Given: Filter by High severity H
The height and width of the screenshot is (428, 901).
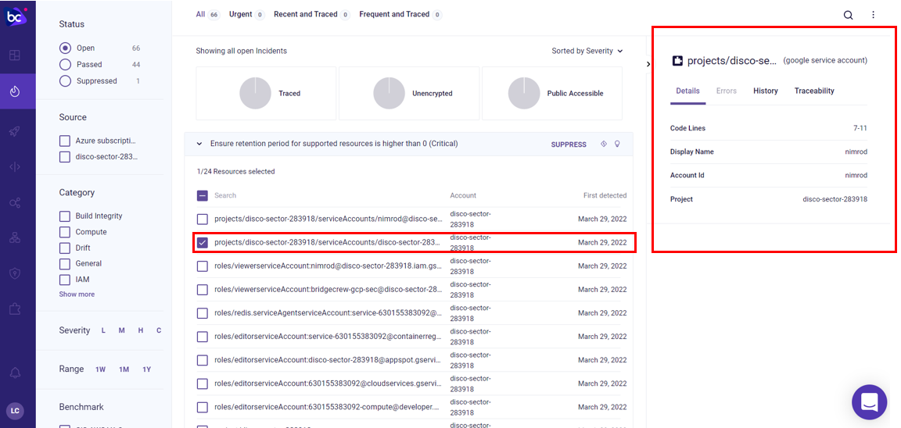Looking at the screenshot, I should click(140, 330).
